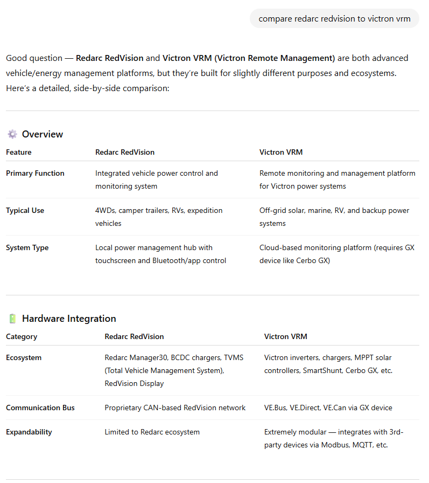The image size is (429, 483).
Task: Click the Victron VRM header in Overview table
Action: click(281, 152)
